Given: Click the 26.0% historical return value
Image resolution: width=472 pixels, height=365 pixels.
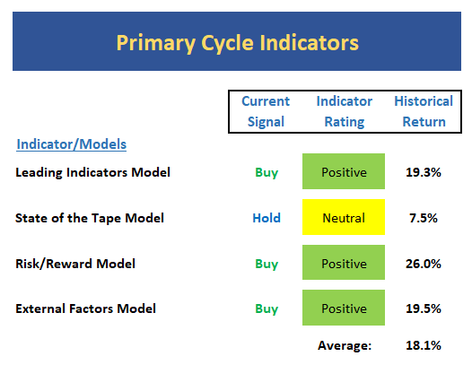Looking at the screenshot, I should point(424,264).
